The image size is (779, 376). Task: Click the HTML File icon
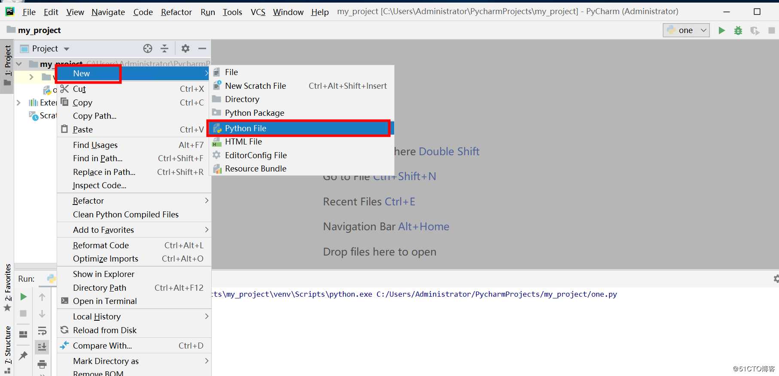[217, 141]
